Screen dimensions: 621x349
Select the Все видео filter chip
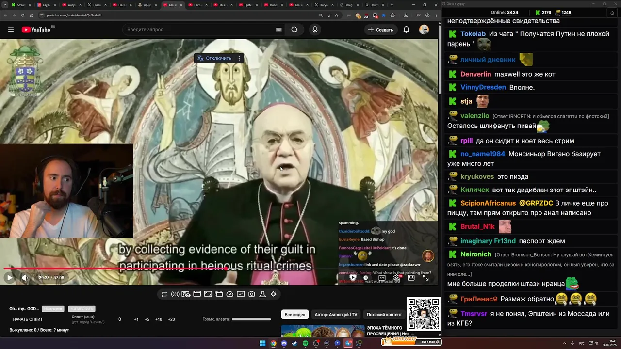295,315
